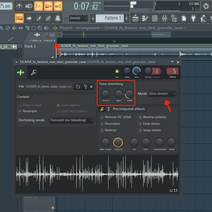Click playlist scroll left arrow
The image size is (212, 212).
tap(60, 35)
